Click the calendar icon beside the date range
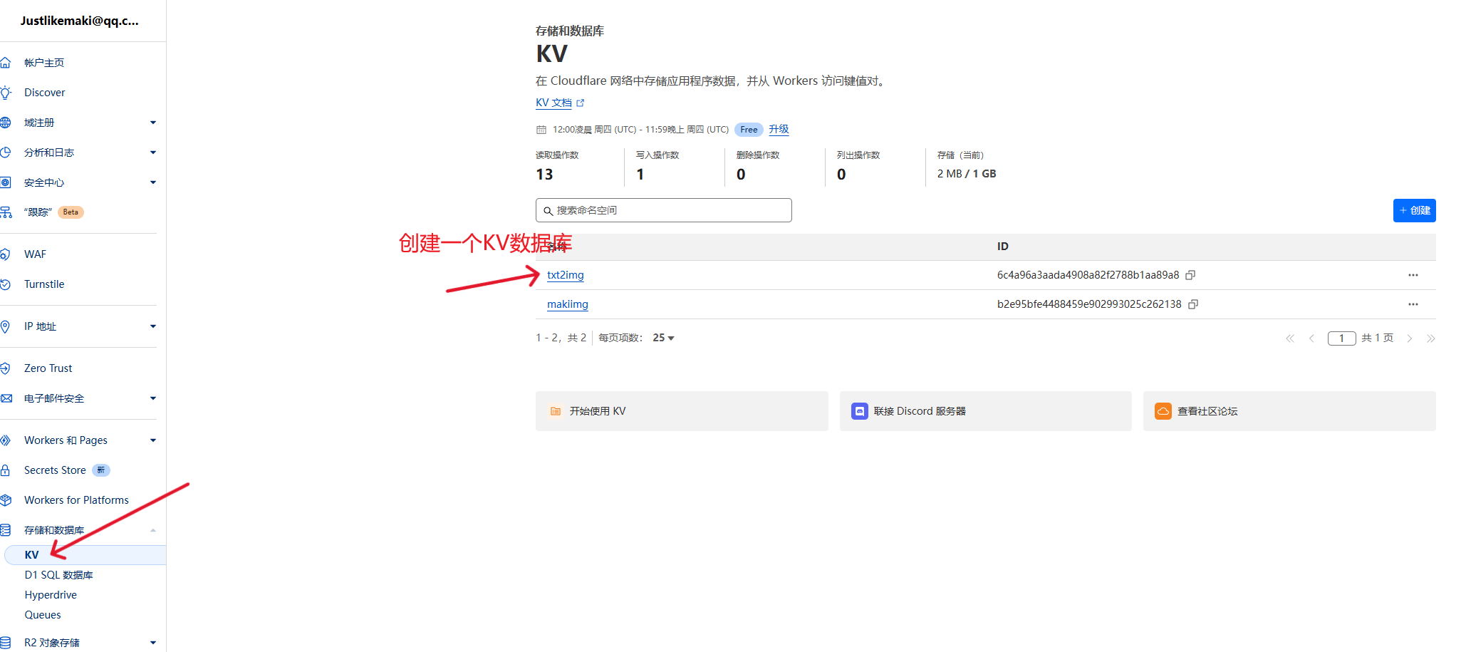 (541, 130)
